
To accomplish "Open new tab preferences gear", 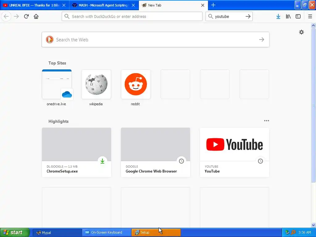I will 301,32.
